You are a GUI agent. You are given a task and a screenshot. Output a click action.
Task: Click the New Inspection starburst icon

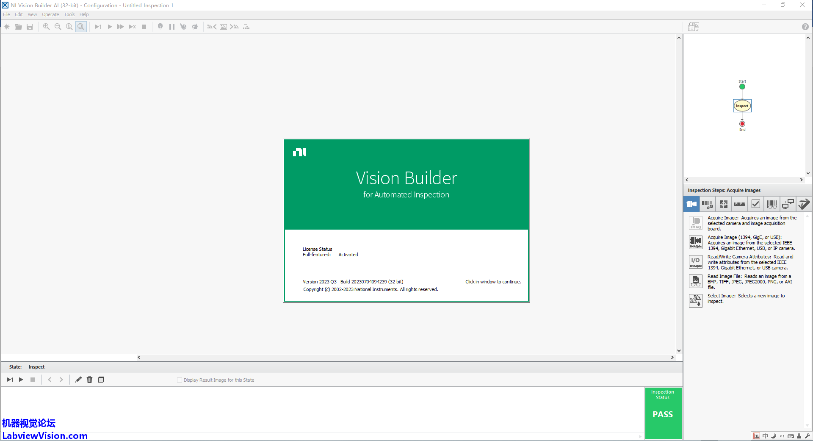[7, 27]
